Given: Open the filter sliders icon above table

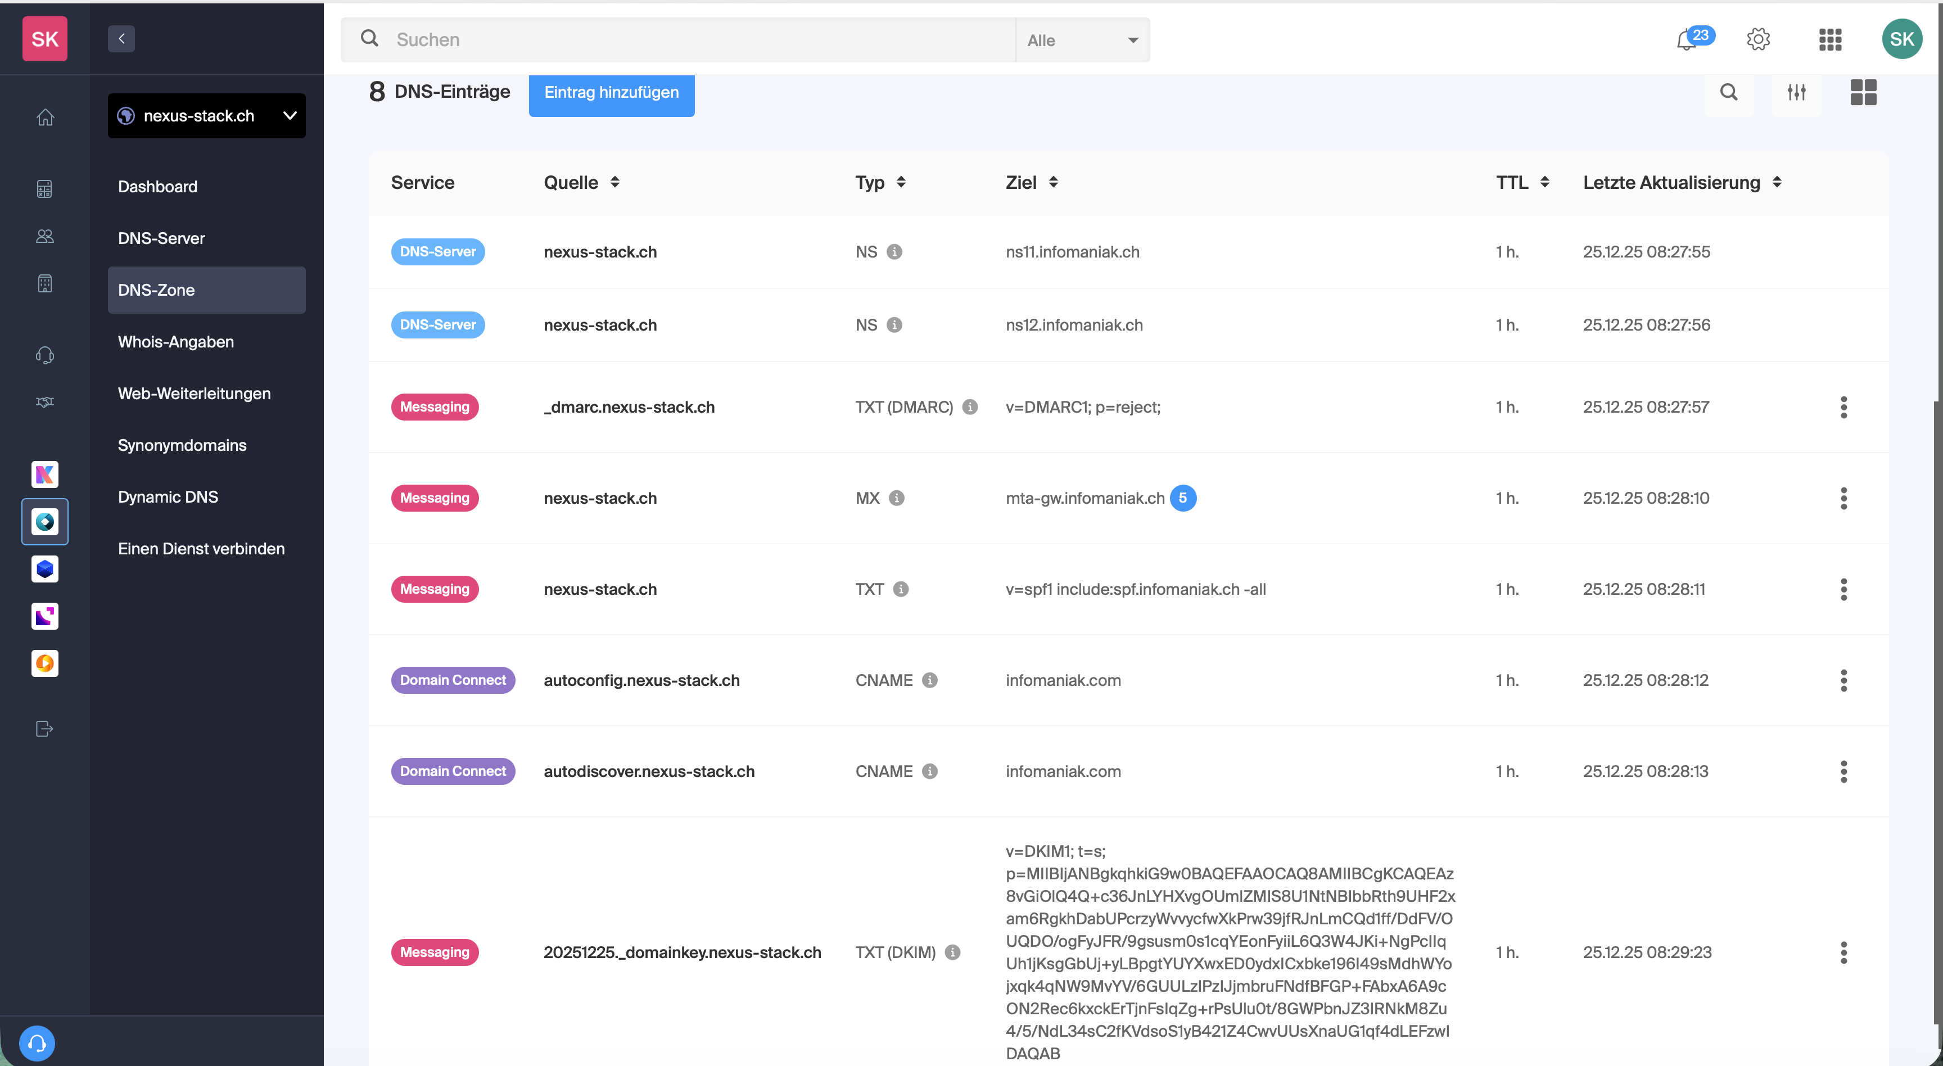Looking at the screenshot, I should pos(1797,93).
